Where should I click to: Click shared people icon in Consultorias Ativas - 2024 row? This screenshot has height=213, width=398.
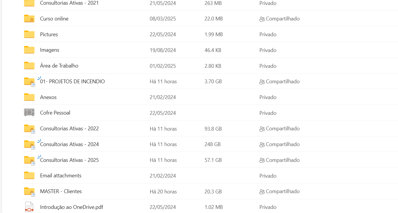tap(262, 145)
